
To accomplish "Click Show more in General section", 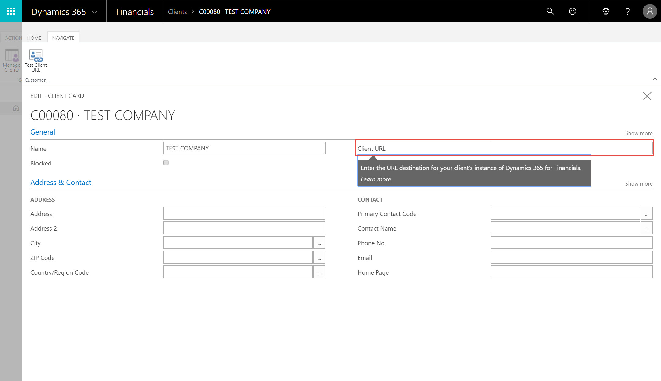I will (638, 133).
